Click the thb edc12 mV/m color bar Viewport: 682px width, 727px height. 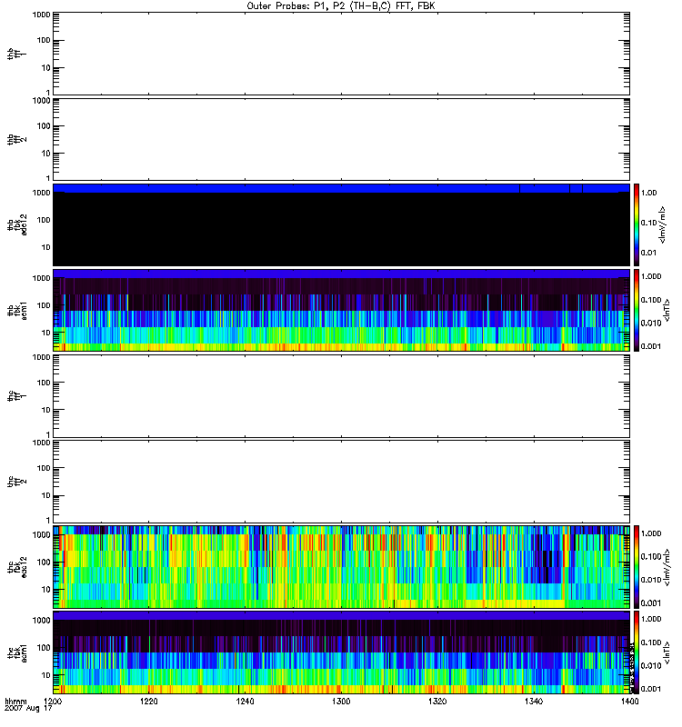click(x=637, y=224)
